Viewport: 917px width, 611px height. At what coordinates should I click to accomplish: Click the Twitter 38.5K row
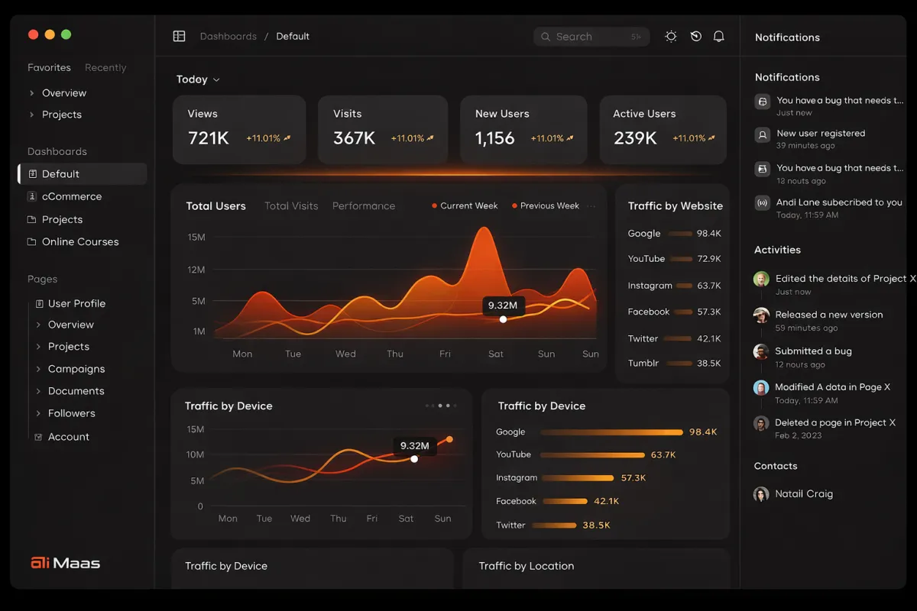[552, 525]
